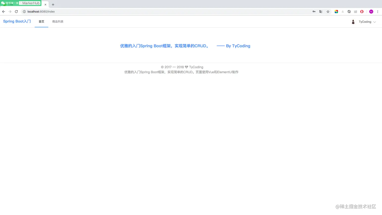Reload the page with the refresh icon
Image resolution: width=382 pixels, height=215 pixels.
[x=16, y=12]
